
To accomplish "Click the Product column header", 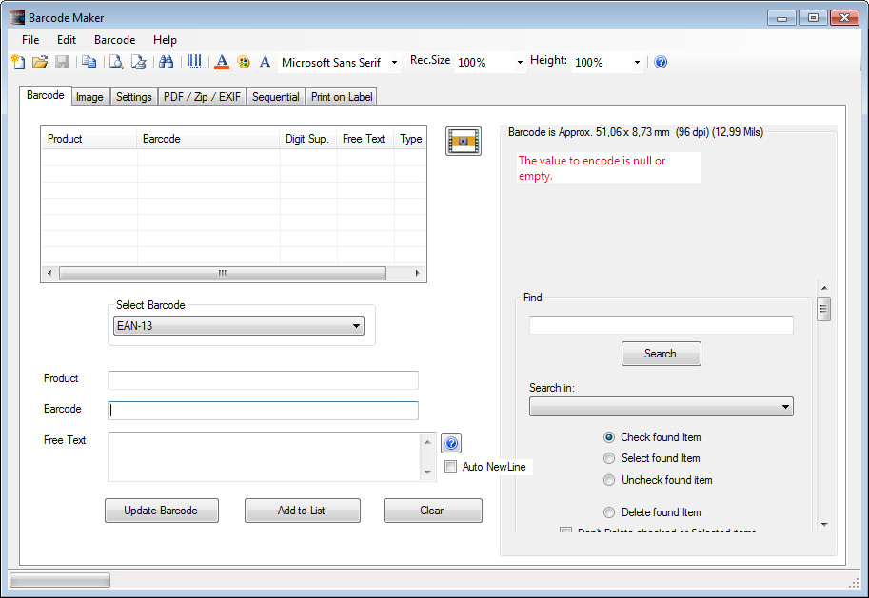I will [89, 139].
